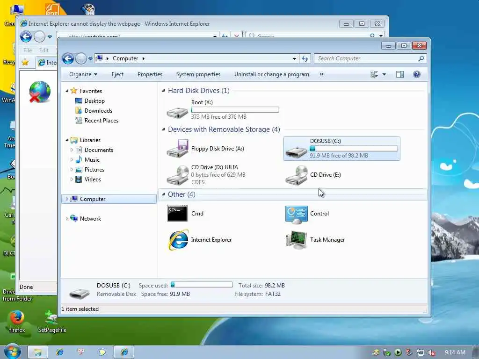
Task: Click the Computer breadcrumb in address bar
Action: (125, 58)
